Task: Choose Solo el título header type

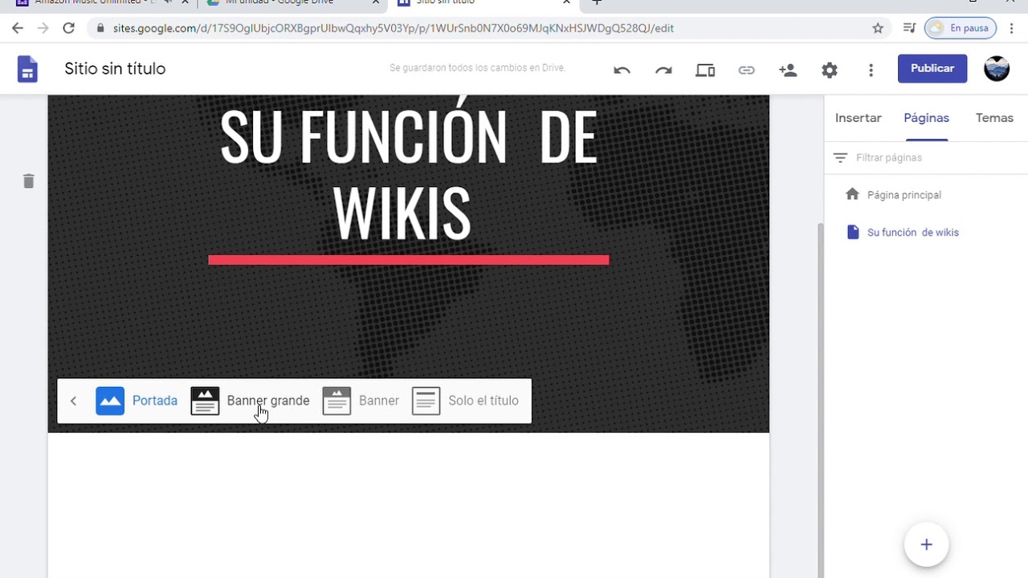Action: tap(465, 401)
